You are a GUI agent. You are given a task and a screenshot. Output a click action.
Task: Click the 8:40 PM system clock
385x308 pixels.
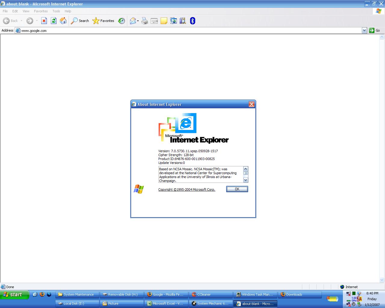click(x=372, y=293)
